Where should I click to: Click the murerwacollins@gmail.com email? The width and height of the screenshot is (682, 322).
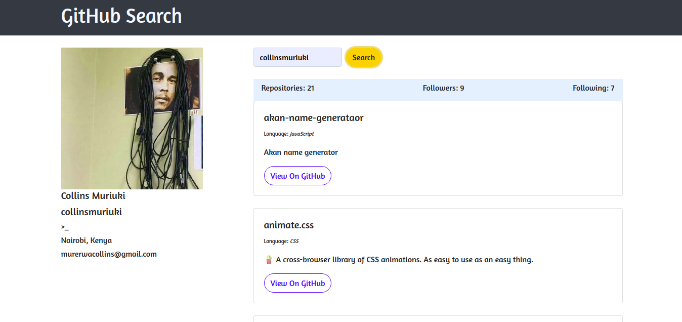pos(109,254)
